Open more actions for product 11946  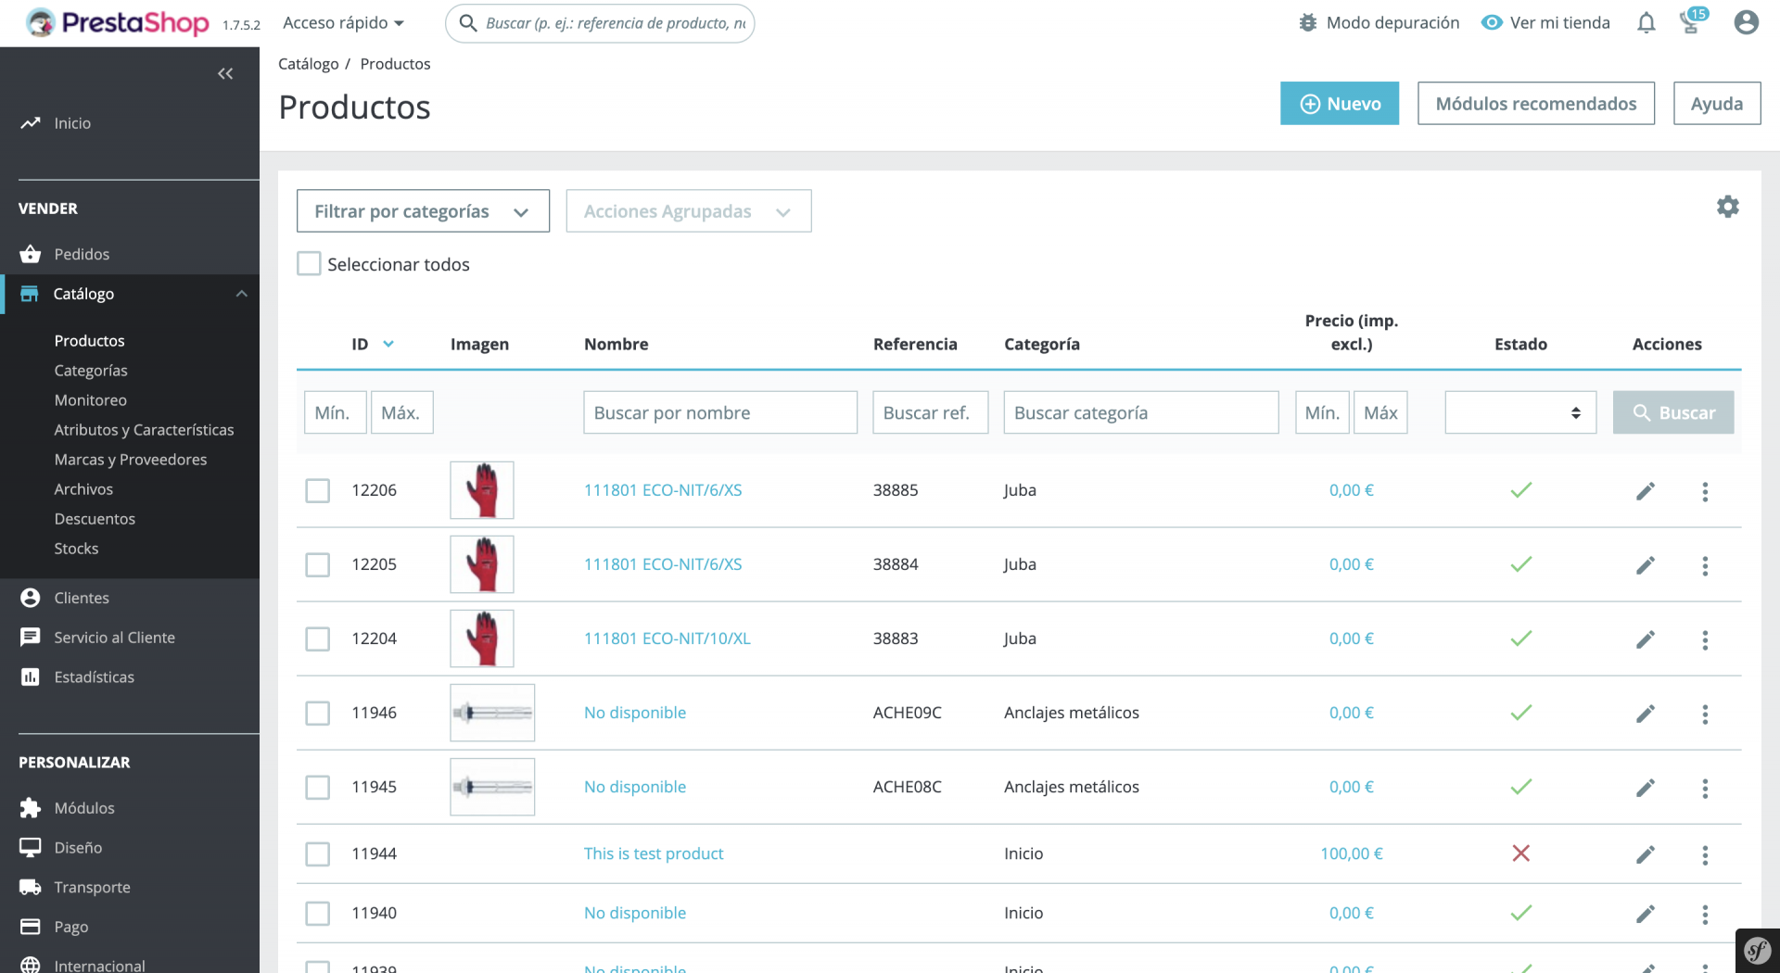click(1704, 714)
